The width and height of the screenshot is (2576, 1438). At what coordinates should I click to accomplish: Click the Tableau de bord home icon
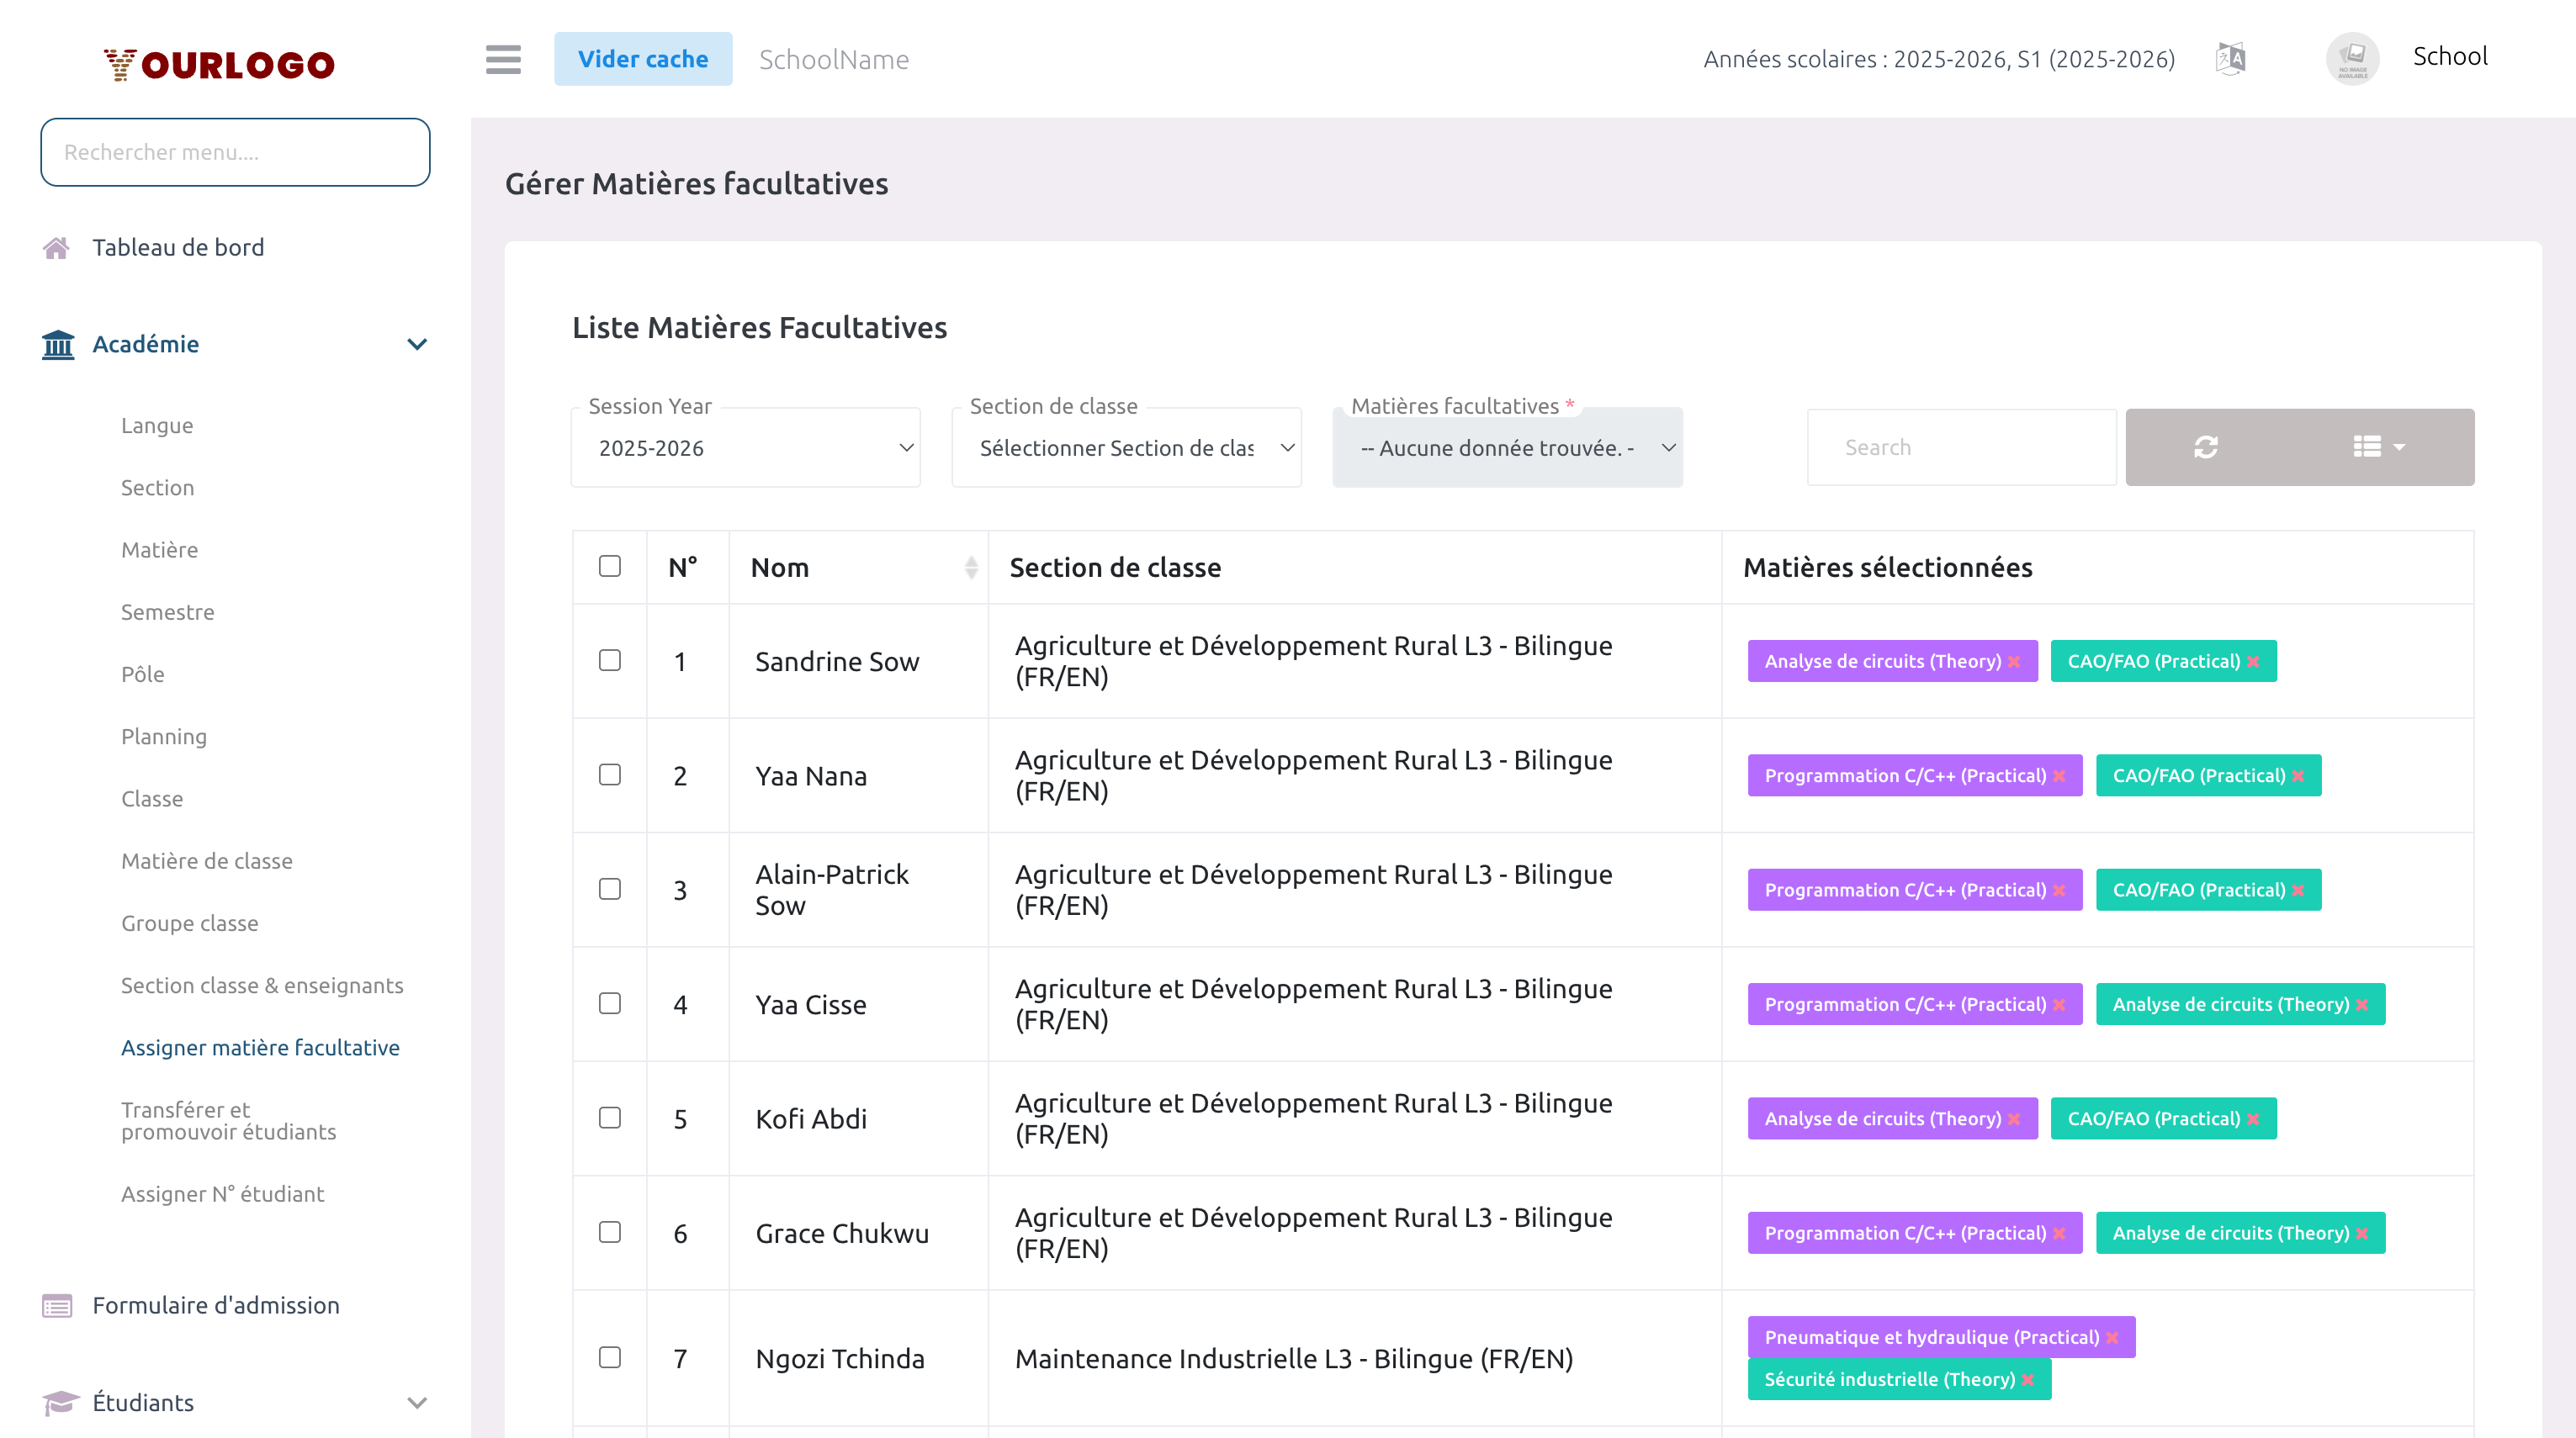56,247
